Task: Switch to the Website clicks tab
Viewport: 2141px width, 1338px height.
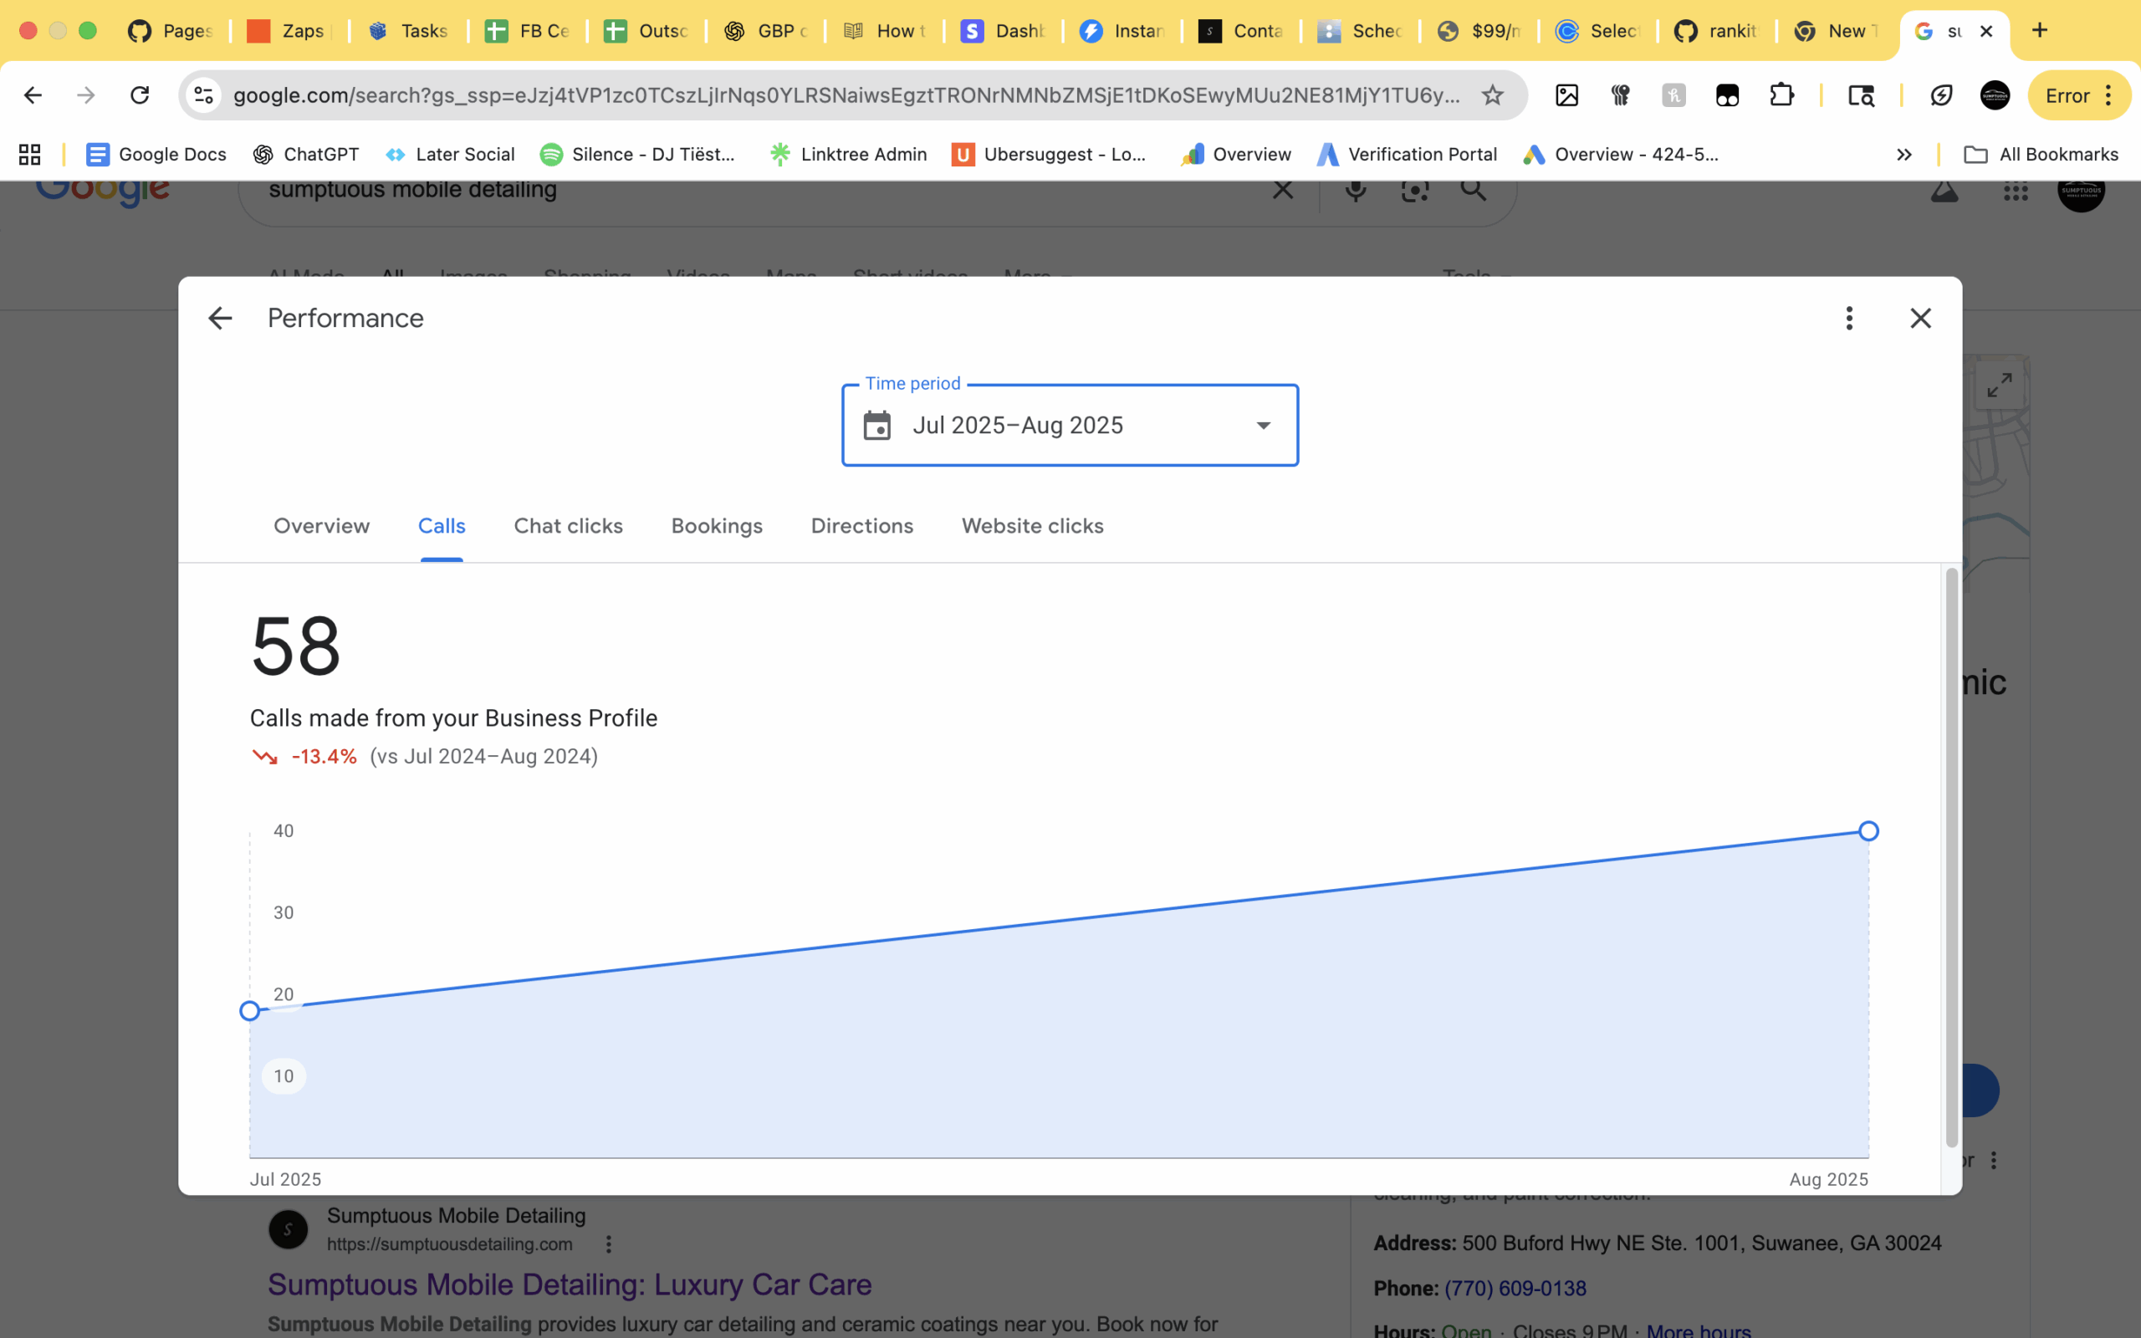Action: pos(1033,526)
